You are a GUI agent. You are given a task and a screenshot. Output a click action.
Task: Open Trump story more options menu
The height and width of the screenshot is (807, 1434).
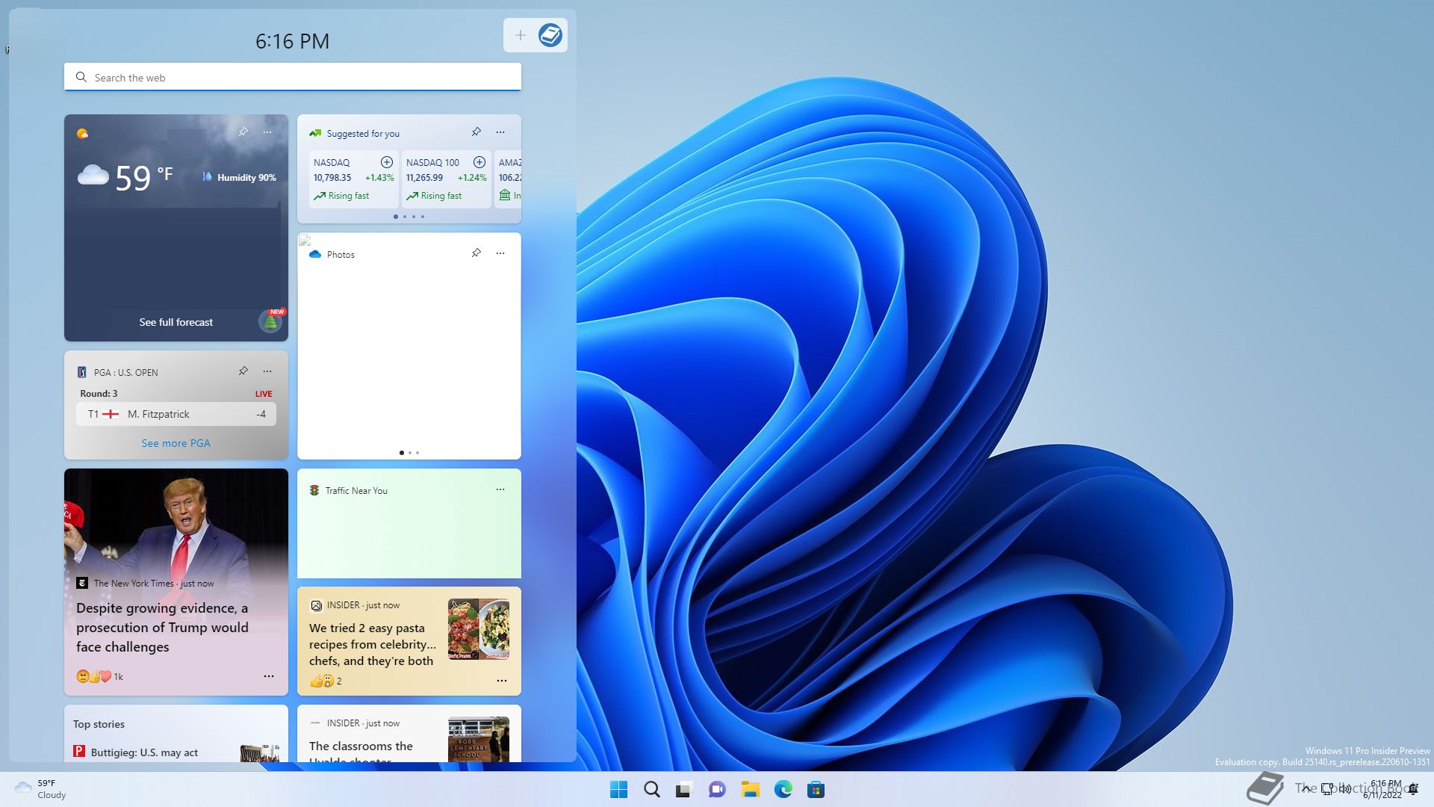coord(269,676)
